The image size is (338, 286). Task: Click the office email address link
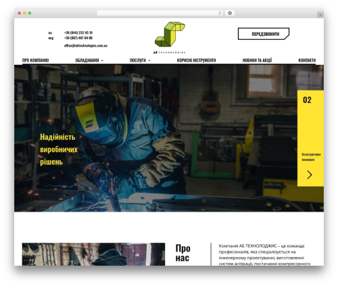(x=86, y=45)
